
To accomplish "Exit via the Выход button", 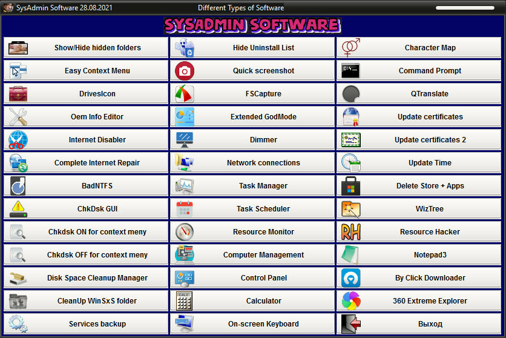I will [419, 324].
